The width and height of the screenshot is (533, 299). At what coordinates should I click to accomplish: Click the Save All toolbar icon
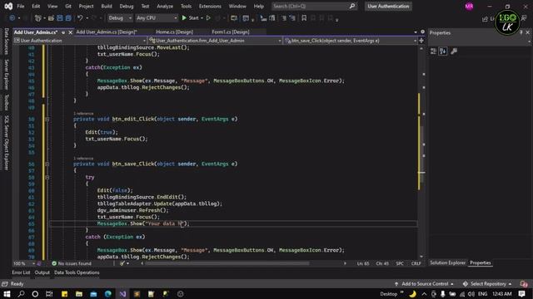pyautogui.click(x=68, y=18)
